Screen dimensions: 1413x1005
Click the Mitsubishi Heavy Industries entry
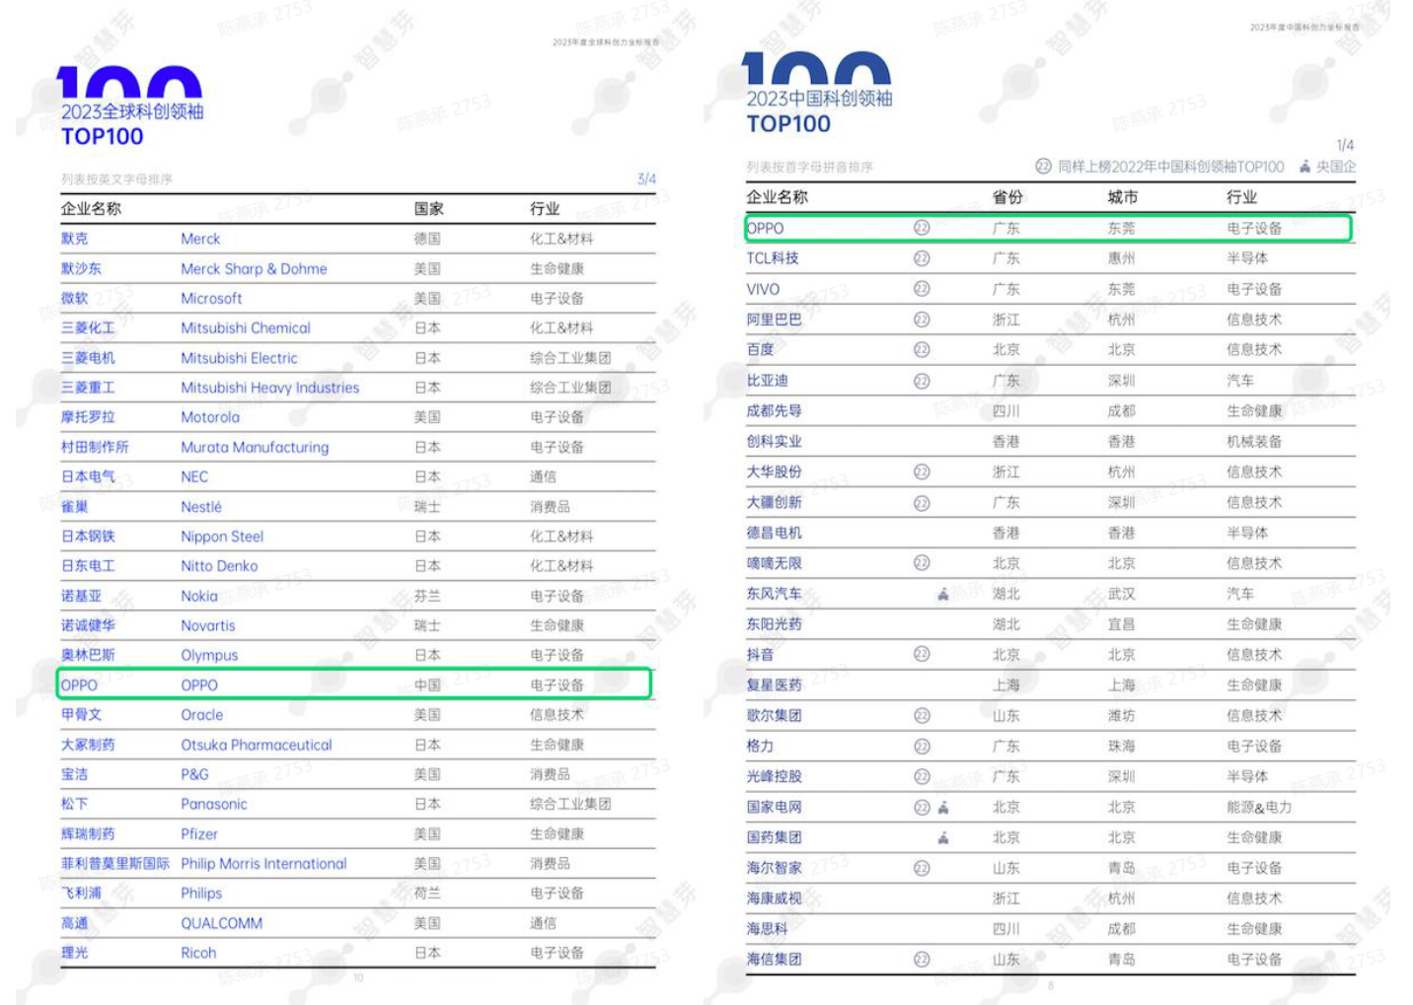click(x=269, y=388)
